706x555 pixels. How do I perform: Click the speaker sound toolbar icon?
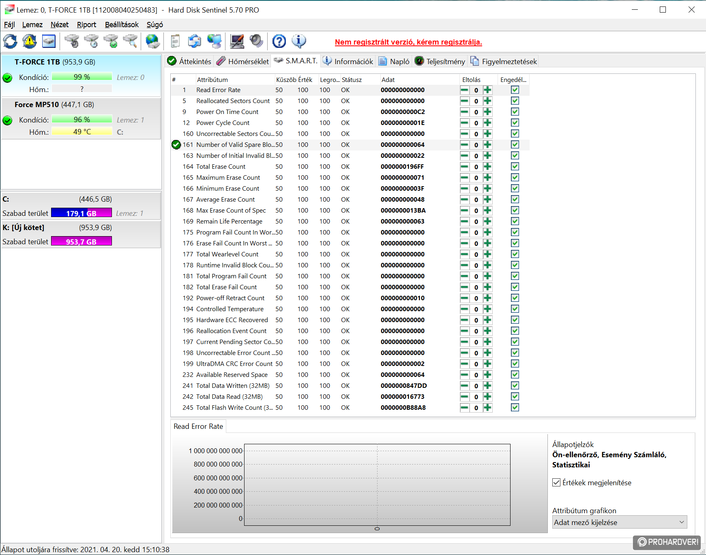pos(256,41)
